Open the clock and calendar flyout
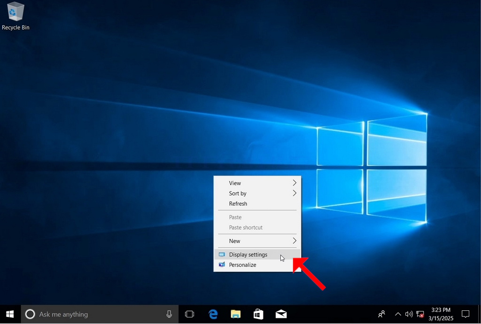This screenshot has height=324, width=481. [441, 314]
